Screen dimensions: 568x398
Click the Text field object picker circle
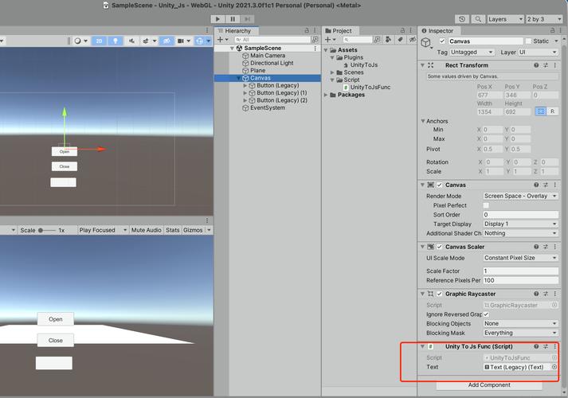(554, 367)
